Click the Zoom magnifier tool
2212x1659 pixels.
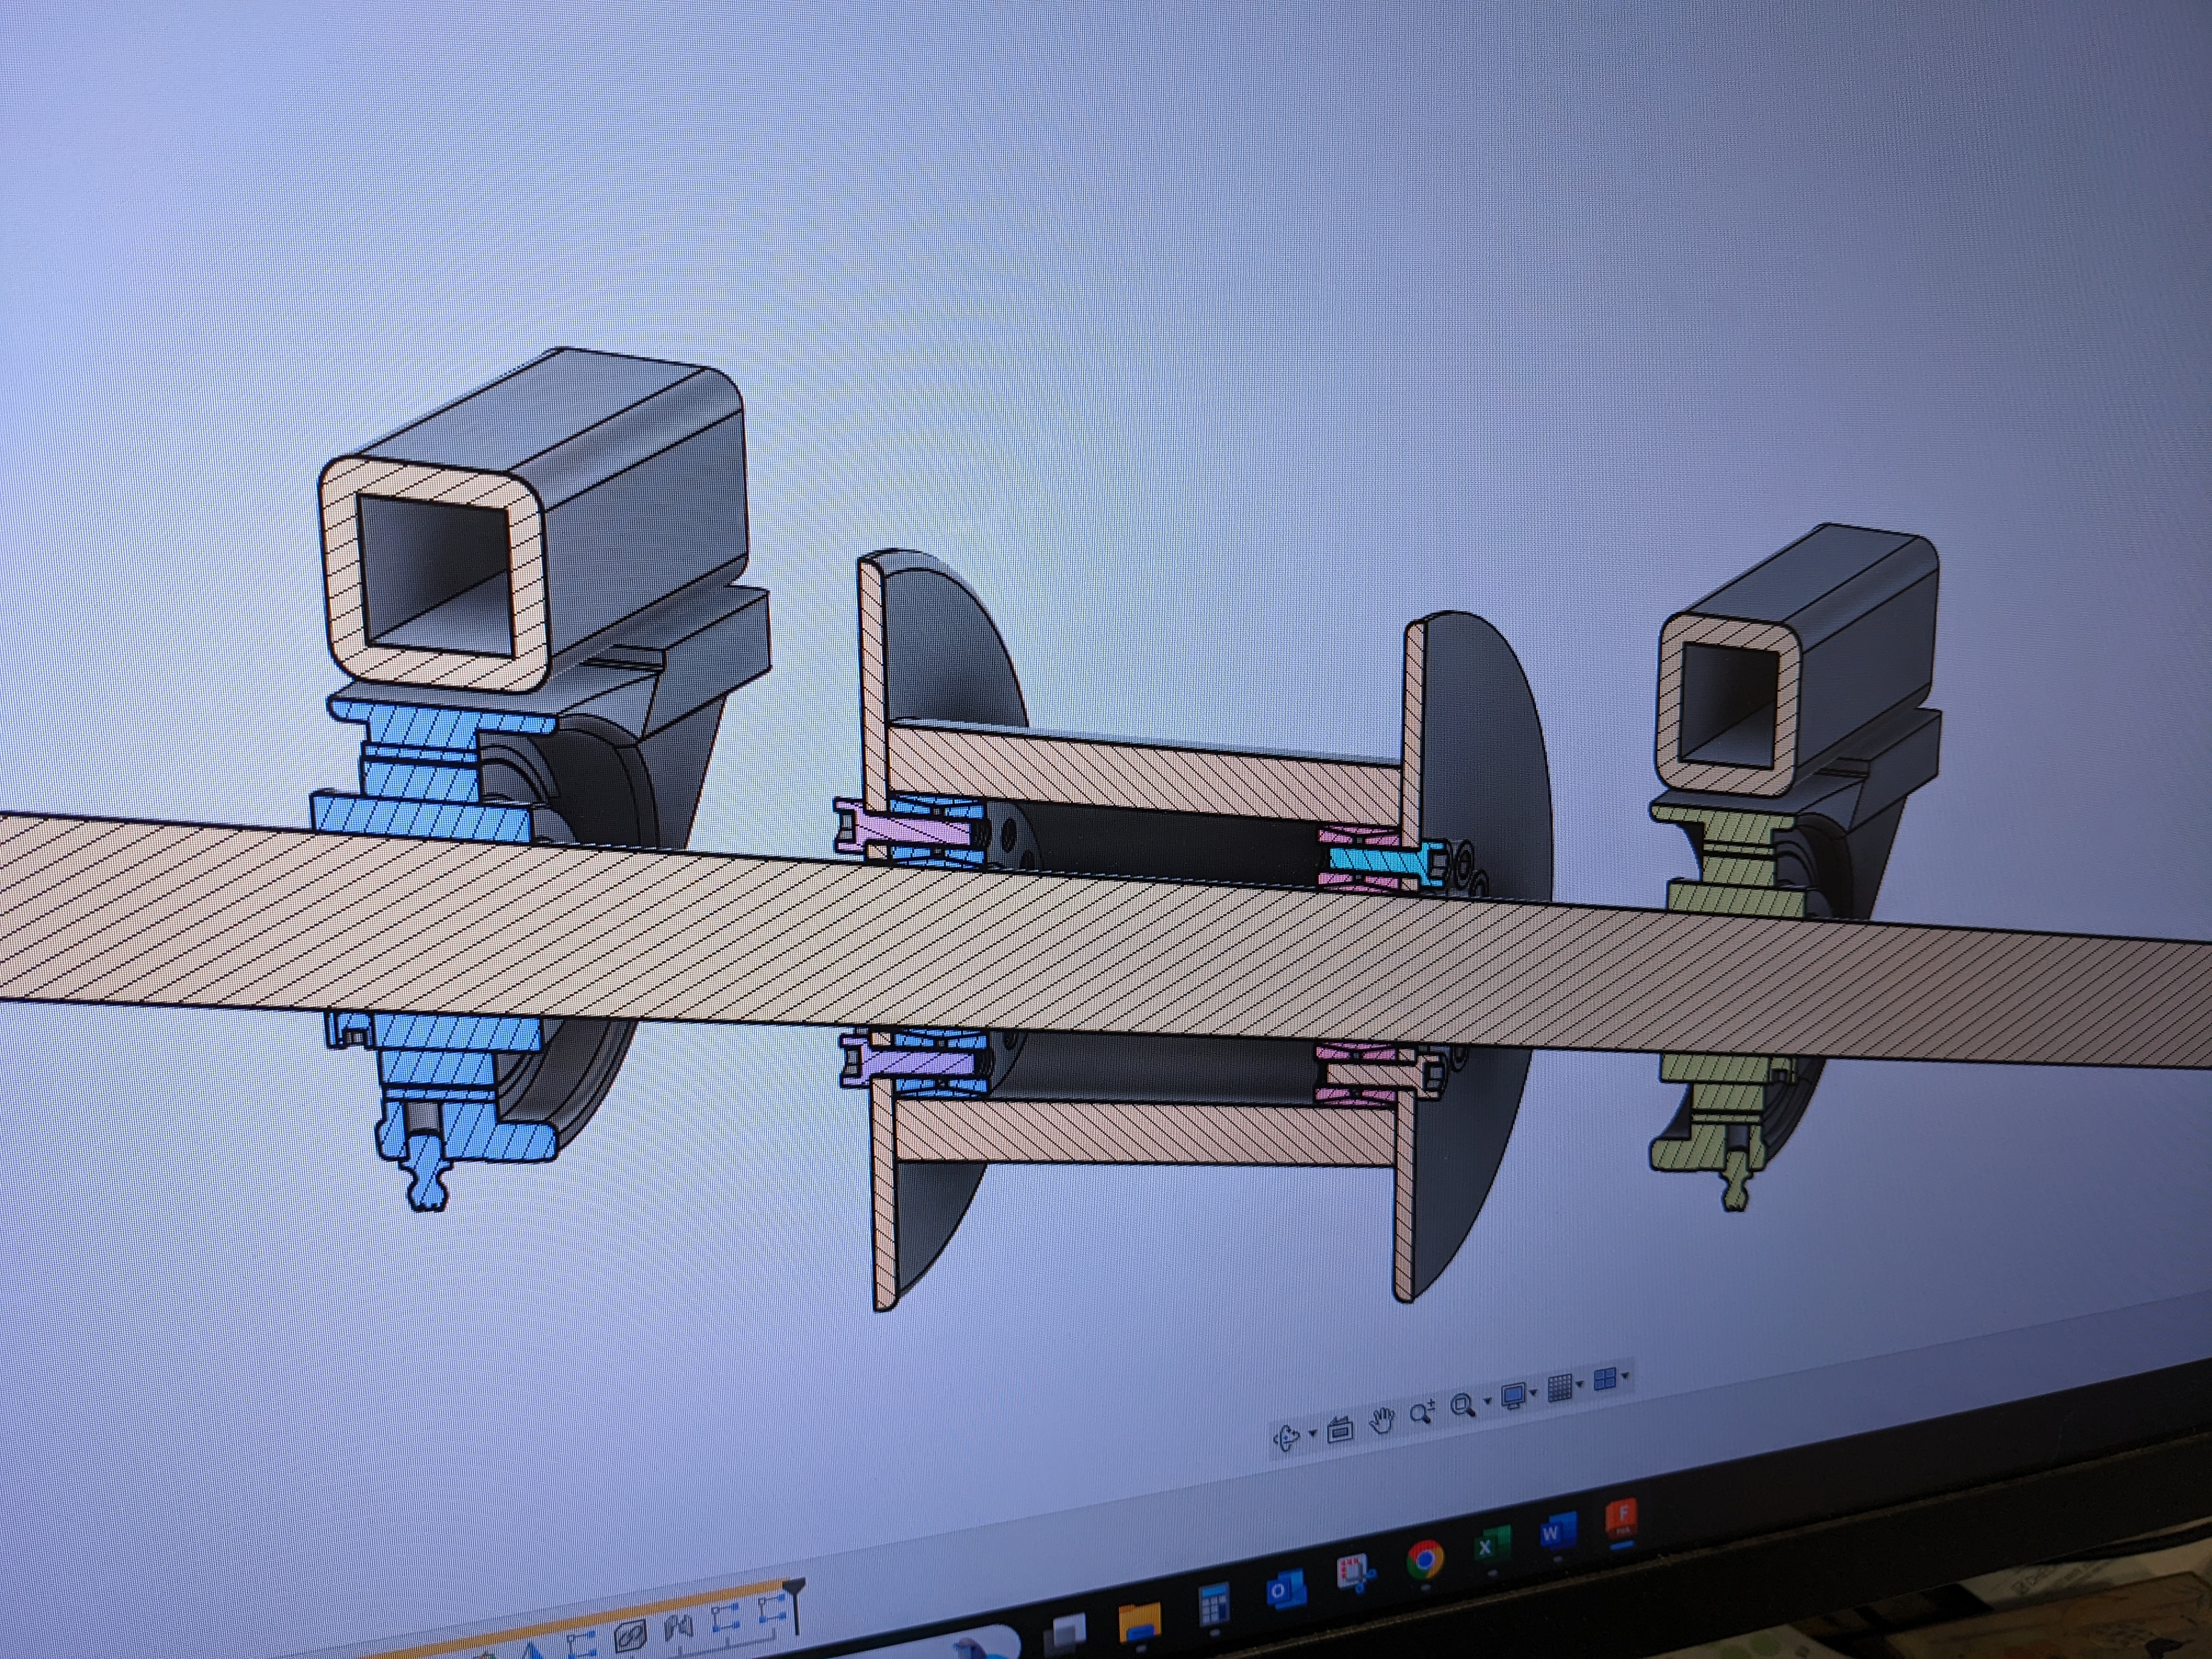(1421, 1413)
